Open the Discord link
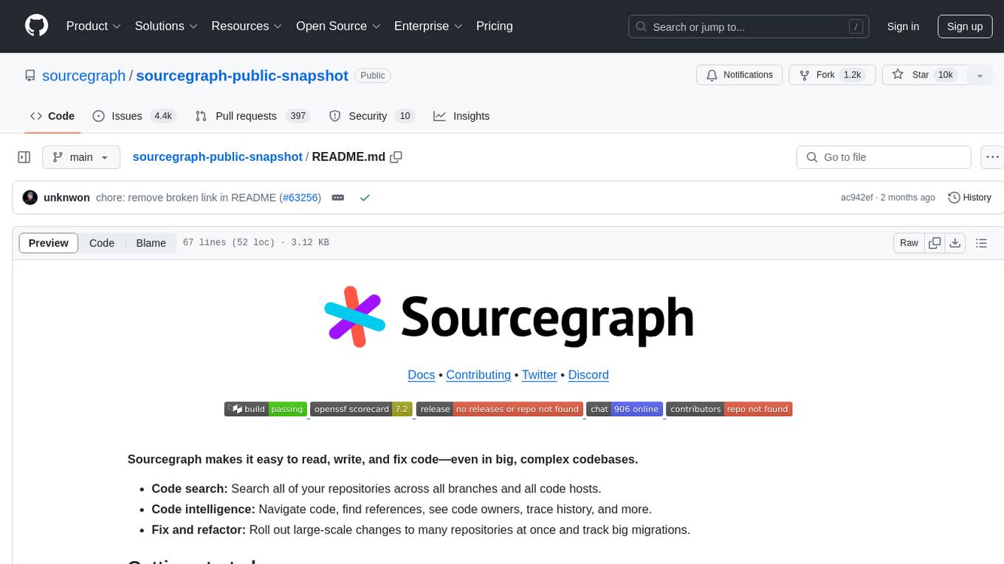The image size is (1004, 564). 588,375
